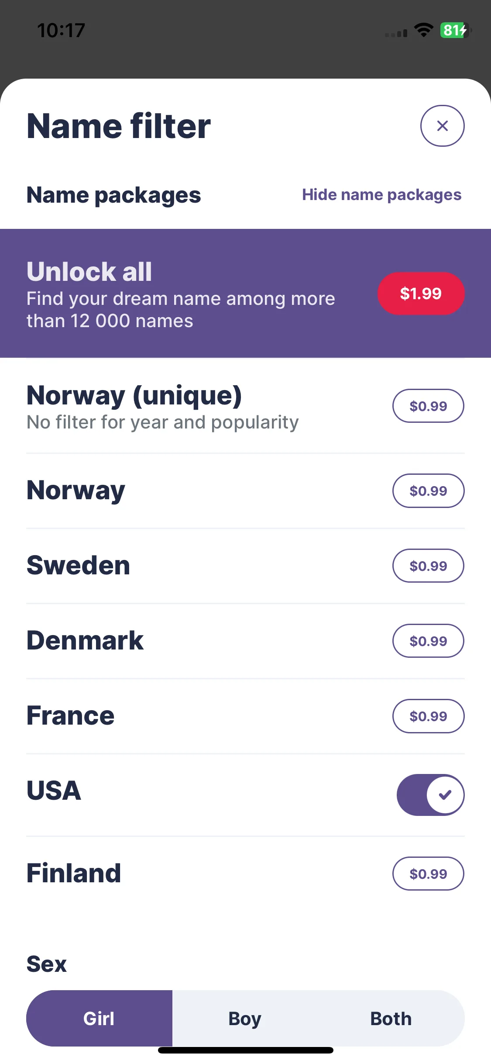Hide name packages list
The width and height of the screenshot is (491, 1064).
(x=381, y=195)
